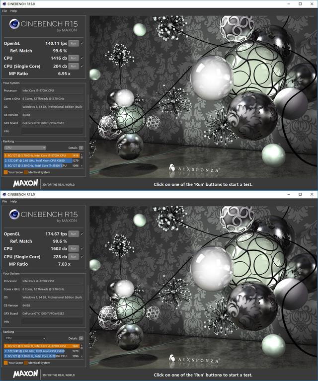Open the Help menu in the 1602 cb window
318x381 pixels.
[13, 202]
